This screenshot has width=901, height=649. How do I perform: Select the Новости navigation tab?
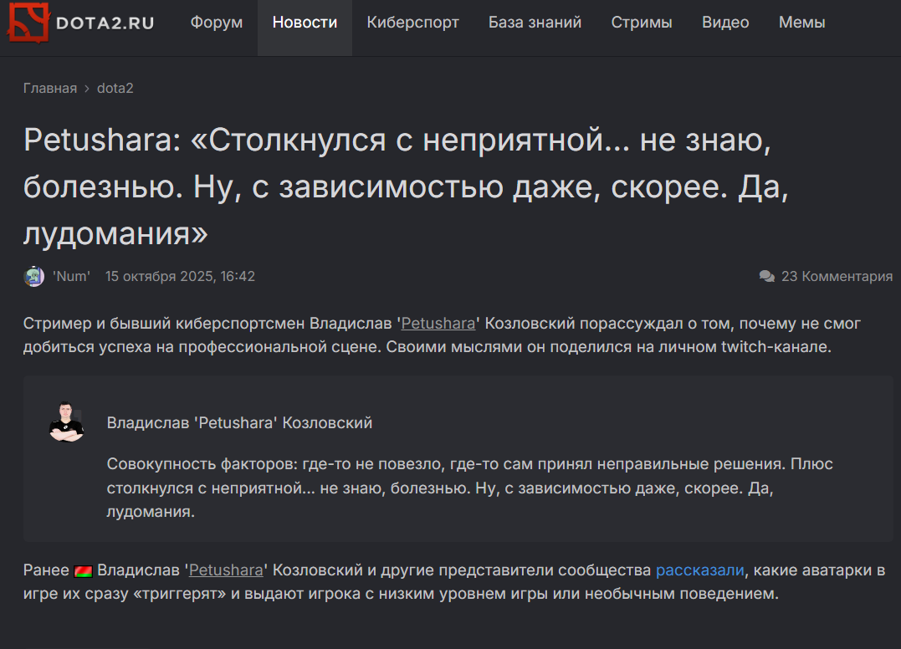pyautogui.click(x=305, y=23)
